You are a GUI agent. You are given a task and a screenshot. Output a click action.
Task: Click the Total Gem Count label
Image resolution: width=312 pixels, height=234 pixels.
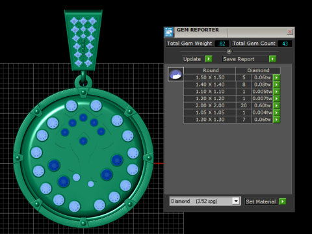[x=254, y=44]
